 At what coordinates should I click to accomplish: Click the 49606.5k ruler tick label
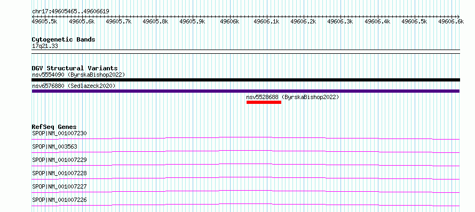pyautogui.click(x=414, y=21)
